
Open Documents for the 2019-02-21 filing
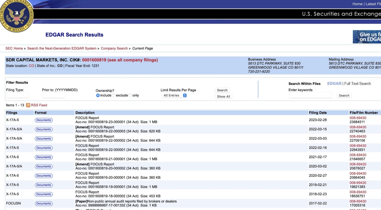44,185
